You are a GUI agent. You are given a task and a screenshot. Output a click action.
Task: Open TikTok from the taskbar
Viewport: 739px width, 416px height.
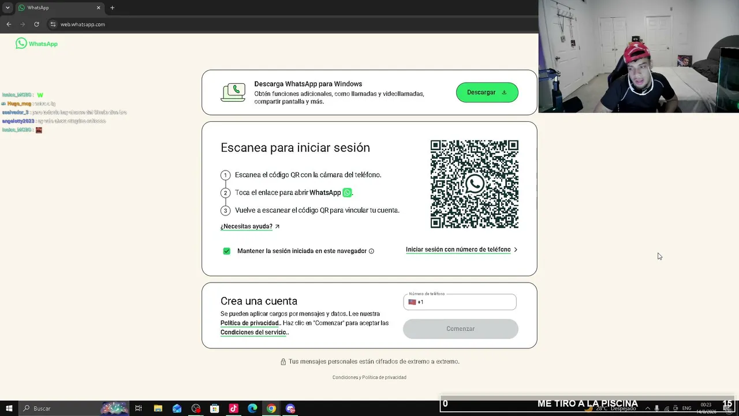click(x=233, y=408)
